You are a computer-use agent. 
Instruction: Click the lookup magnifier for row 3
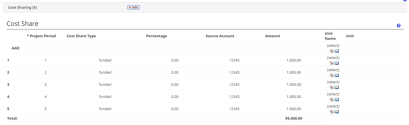click(x=331, y=87)
